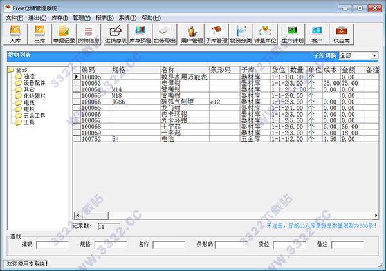Open 用户管理 toolbar icon
The height and width of the screenshot is (271, 386).
(192, 34)
